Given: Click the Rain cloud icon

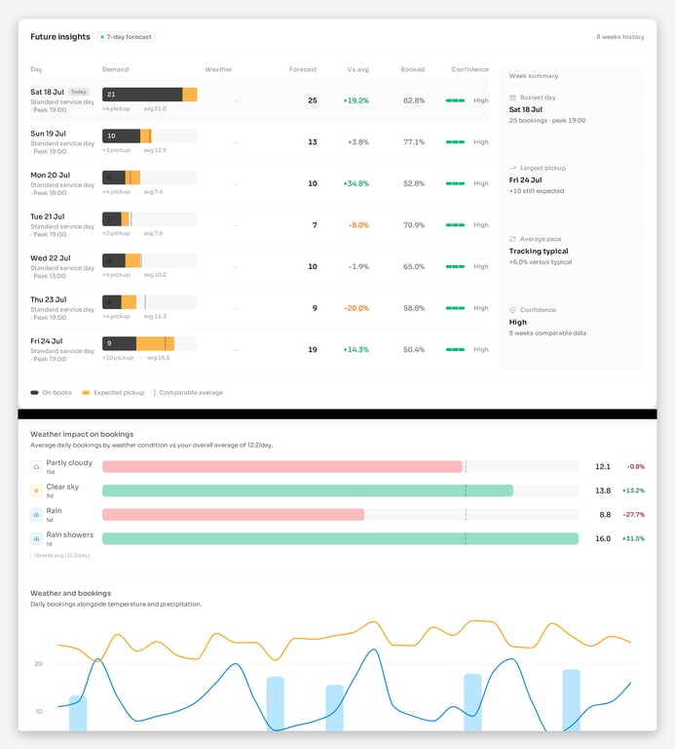Looking at the screenshot, I should click(x=36, y=515).
